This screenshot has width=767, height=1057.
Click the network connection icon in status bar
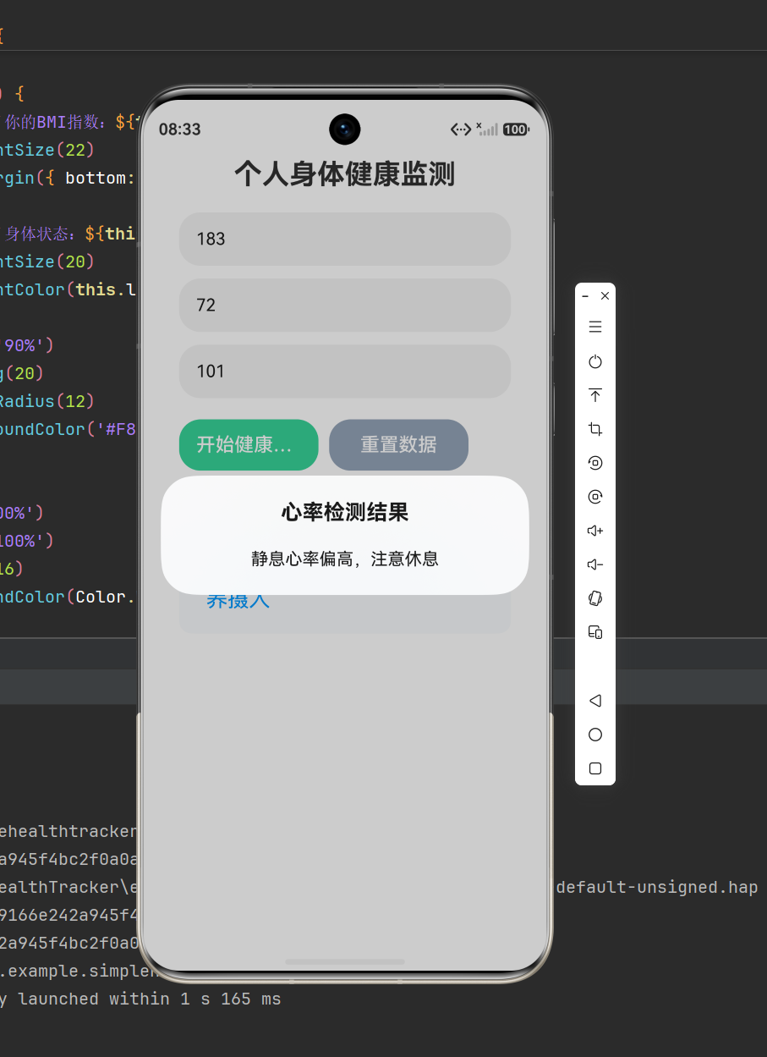(x=461, y=129)
